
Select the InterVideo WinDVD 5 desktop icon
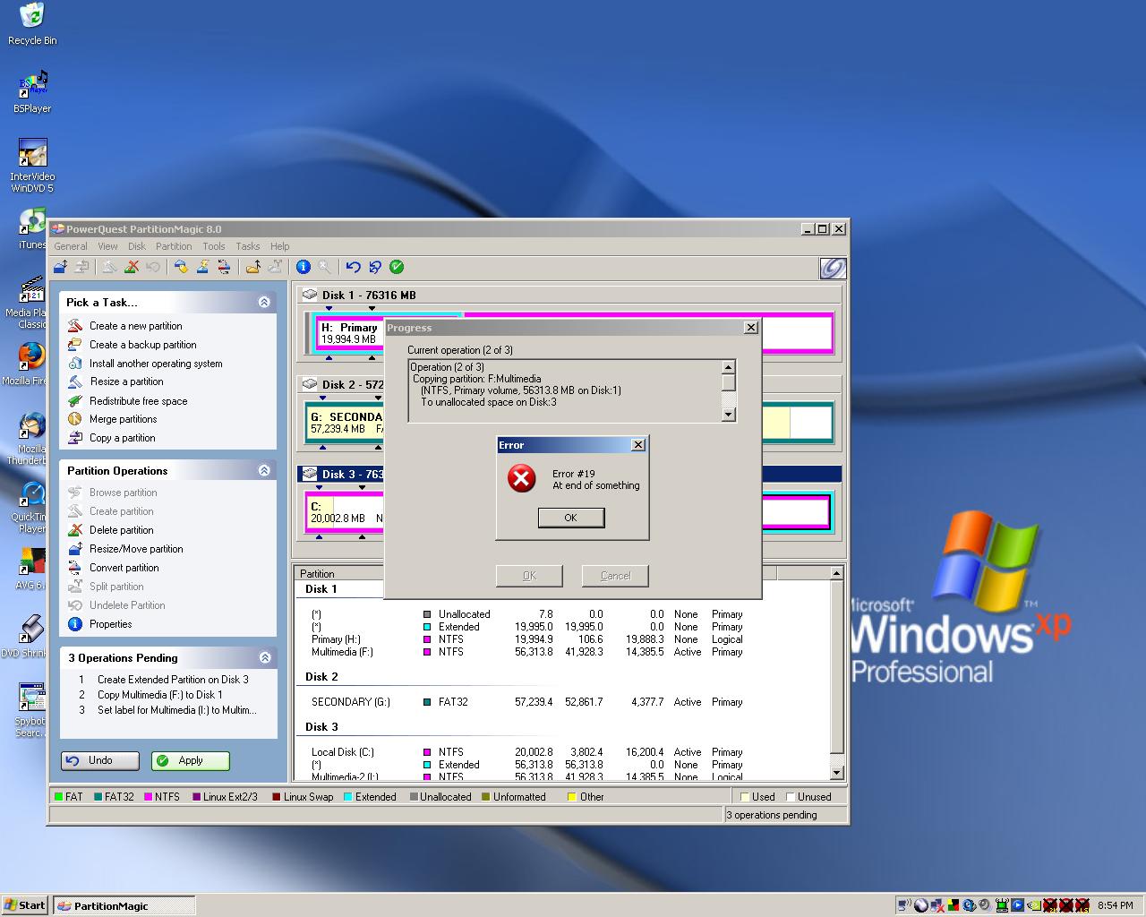pyautogui.click(x=32, y=167)
